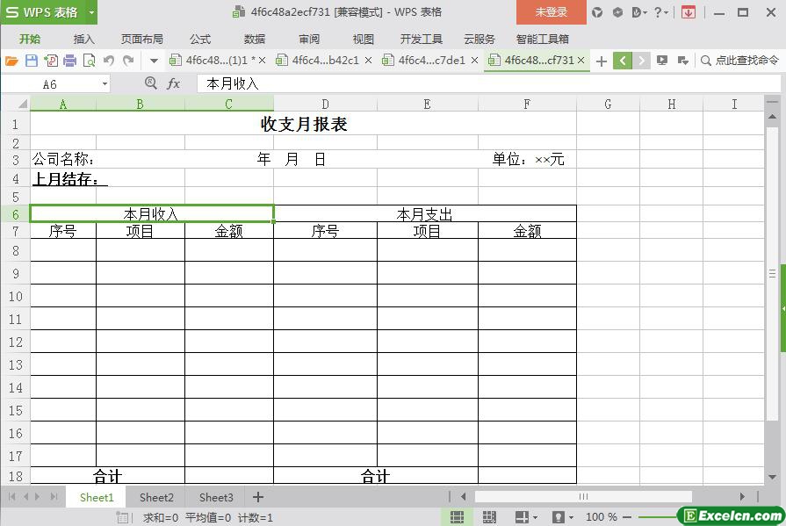Image resolution: width=786 pixels, height=526 pixels.
Task: Click the presentation screen icon near tabs
Action: pos(662,61)
